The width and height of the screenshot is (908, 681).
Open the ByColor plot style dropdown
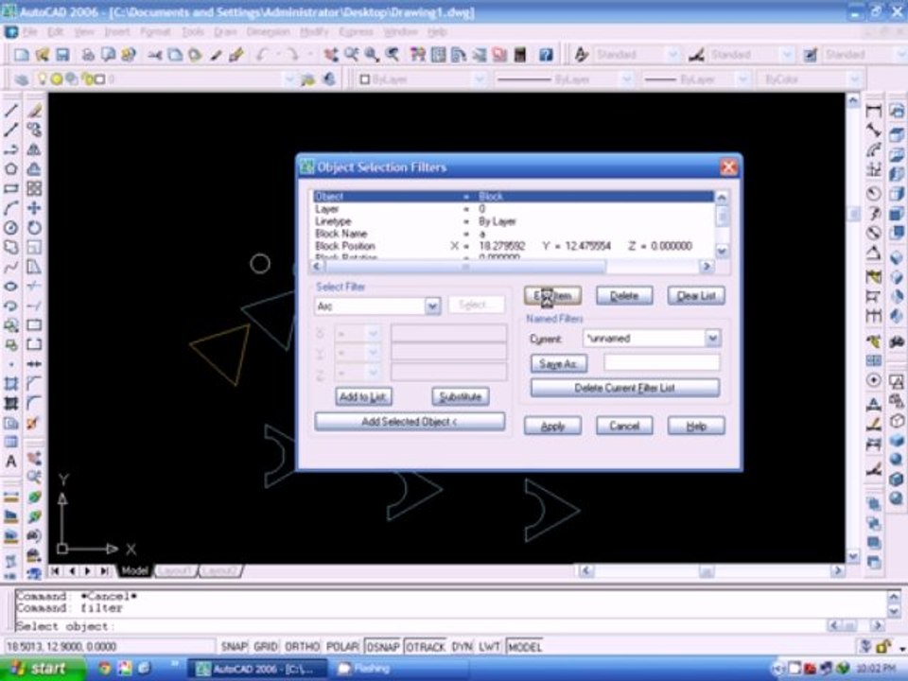click(x=854, y=79)
